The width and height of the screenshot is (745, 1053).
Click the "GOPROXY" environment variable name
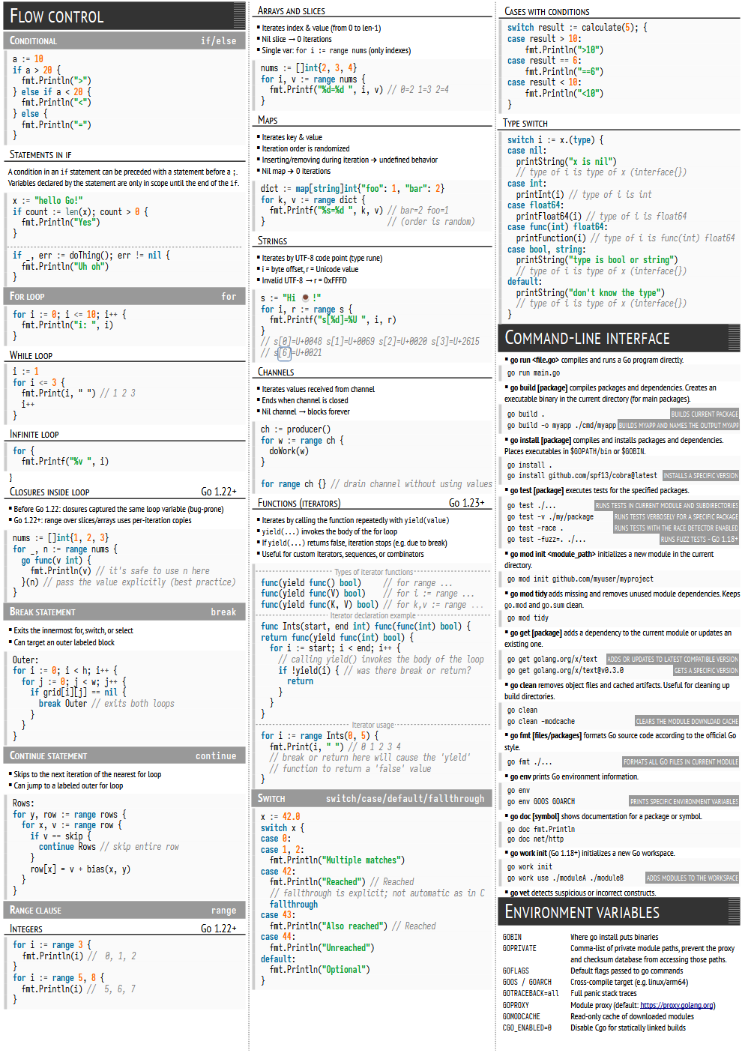click(x=516, y=1005)
